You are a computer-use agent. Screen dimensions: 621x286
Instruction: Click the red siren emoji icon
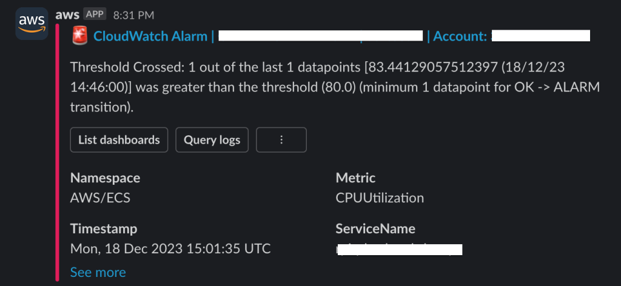pyautogui.click(x=81, y=36)
